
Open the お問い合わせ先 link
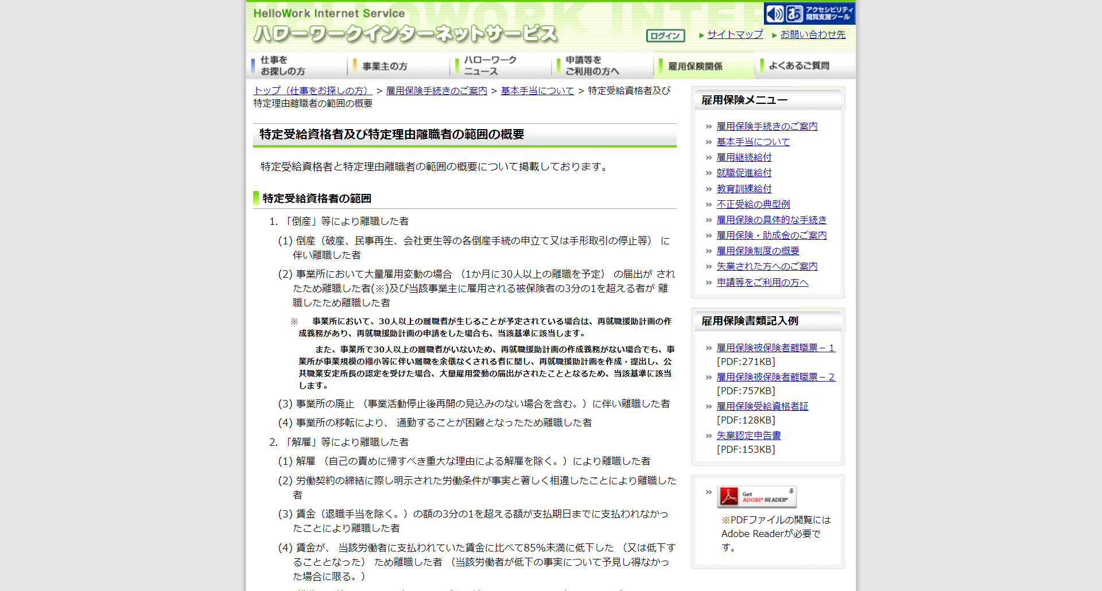click(813, 34)
